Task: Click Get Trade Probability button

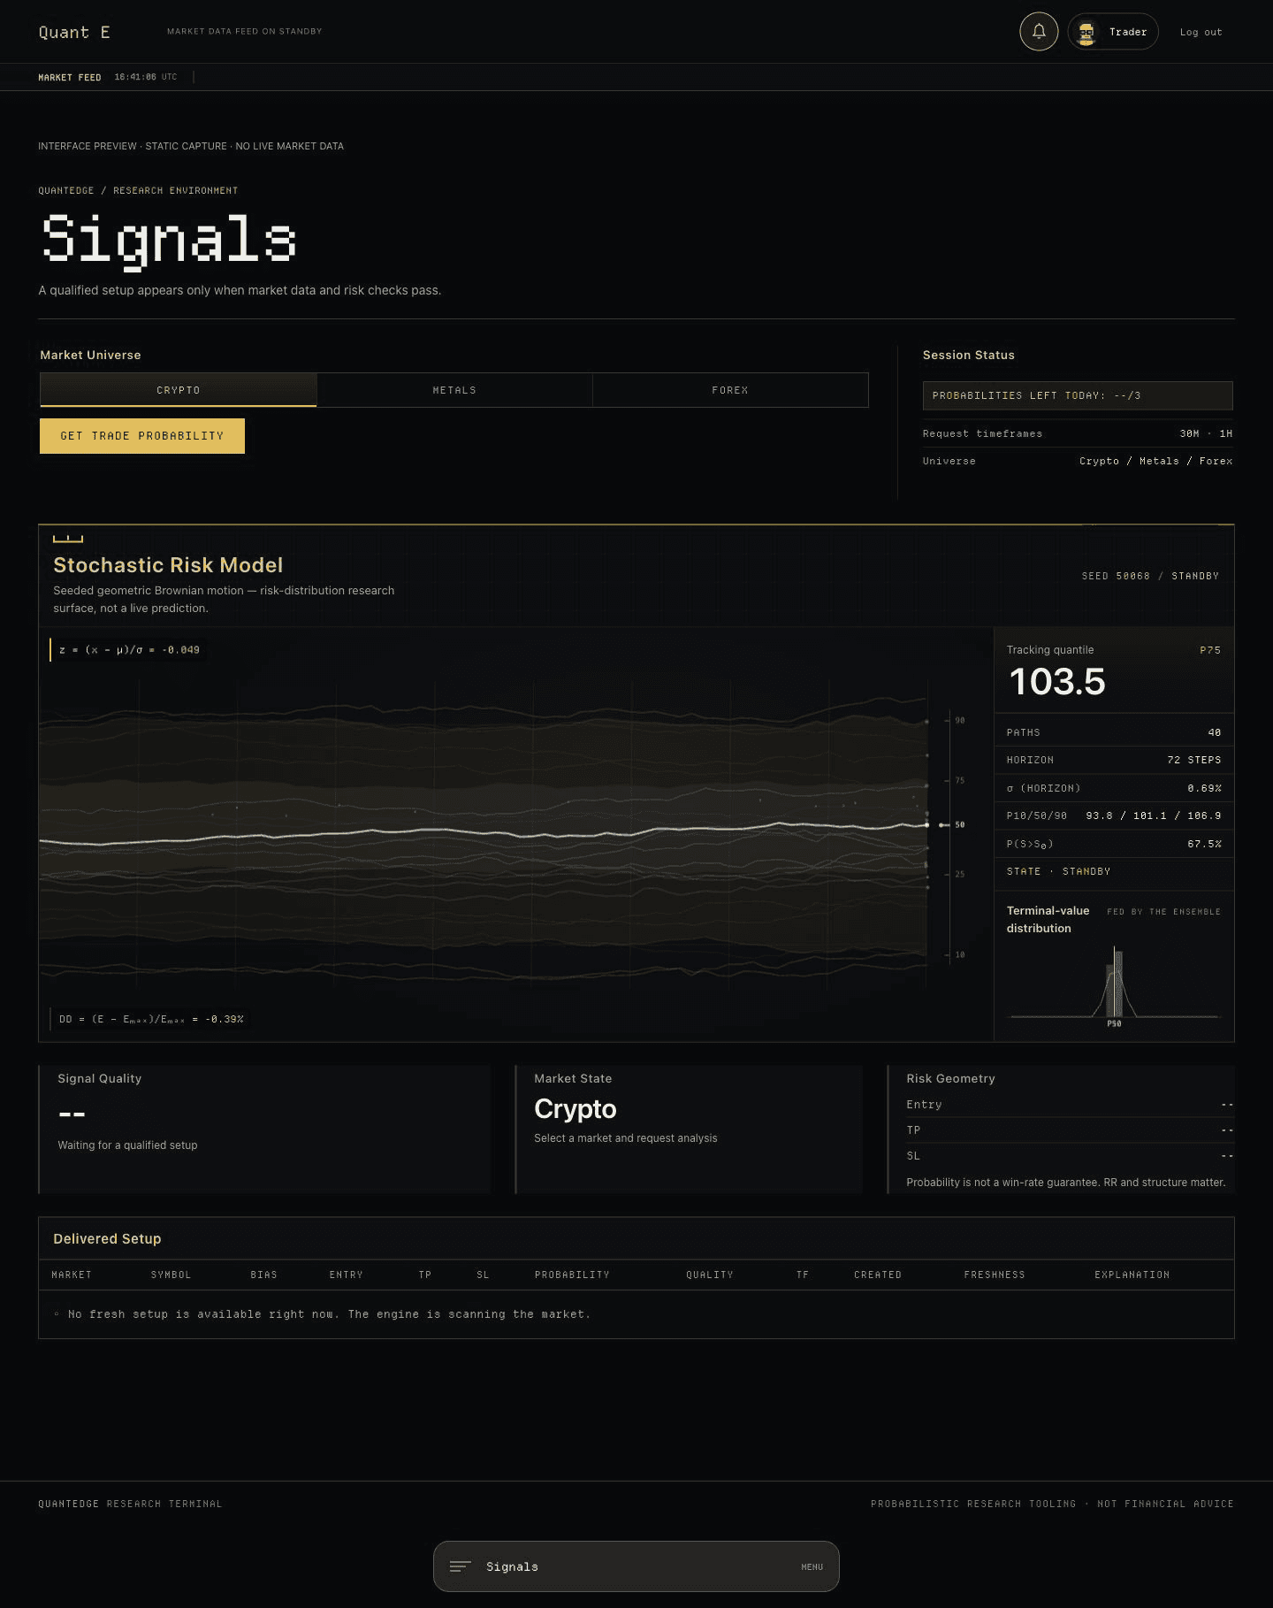Action: coord(142,436)
